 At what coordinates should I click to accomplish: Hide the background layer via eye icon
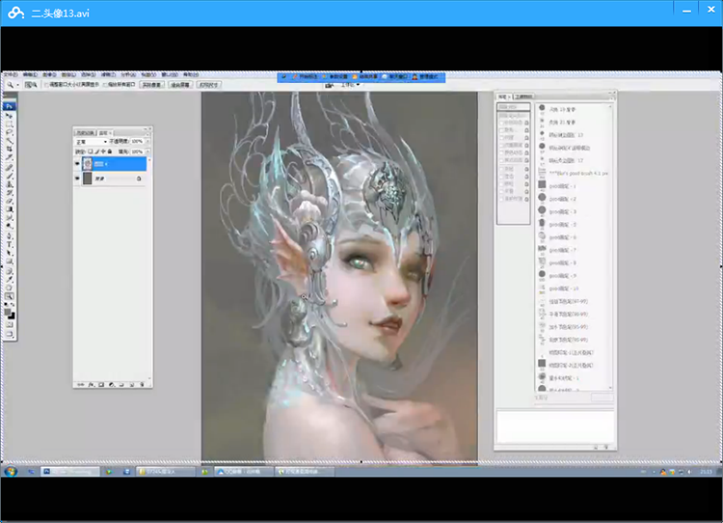pyautogui.click(x=77, y=179)
